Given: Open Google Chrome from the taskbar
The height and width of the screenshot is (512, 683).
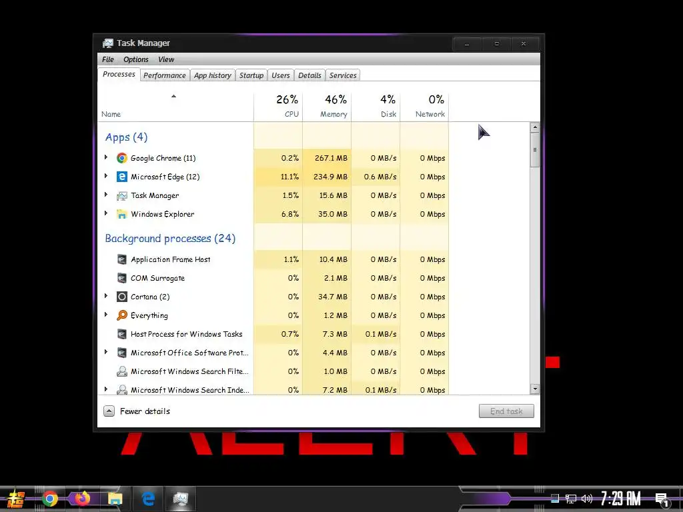Looking at the screenshot, I should (x=49, y=499).
